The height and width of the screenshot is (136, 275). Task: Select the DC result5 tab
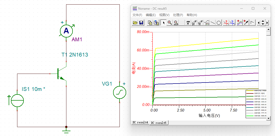click(159, 123)
